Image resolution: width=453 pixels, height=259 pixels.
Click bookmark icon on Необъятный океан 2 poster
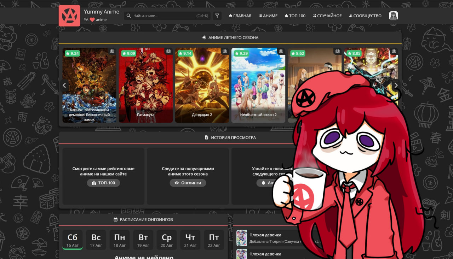(x=281, y=52)
